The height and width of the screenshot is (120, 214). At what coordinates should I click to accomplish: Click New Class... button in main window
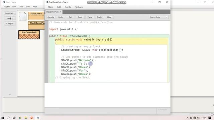point(10,13)
